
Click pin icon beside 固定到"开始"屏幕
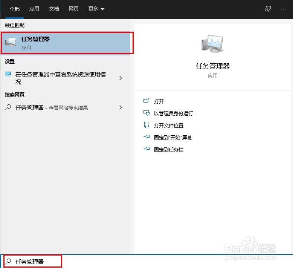pos(146,137)
